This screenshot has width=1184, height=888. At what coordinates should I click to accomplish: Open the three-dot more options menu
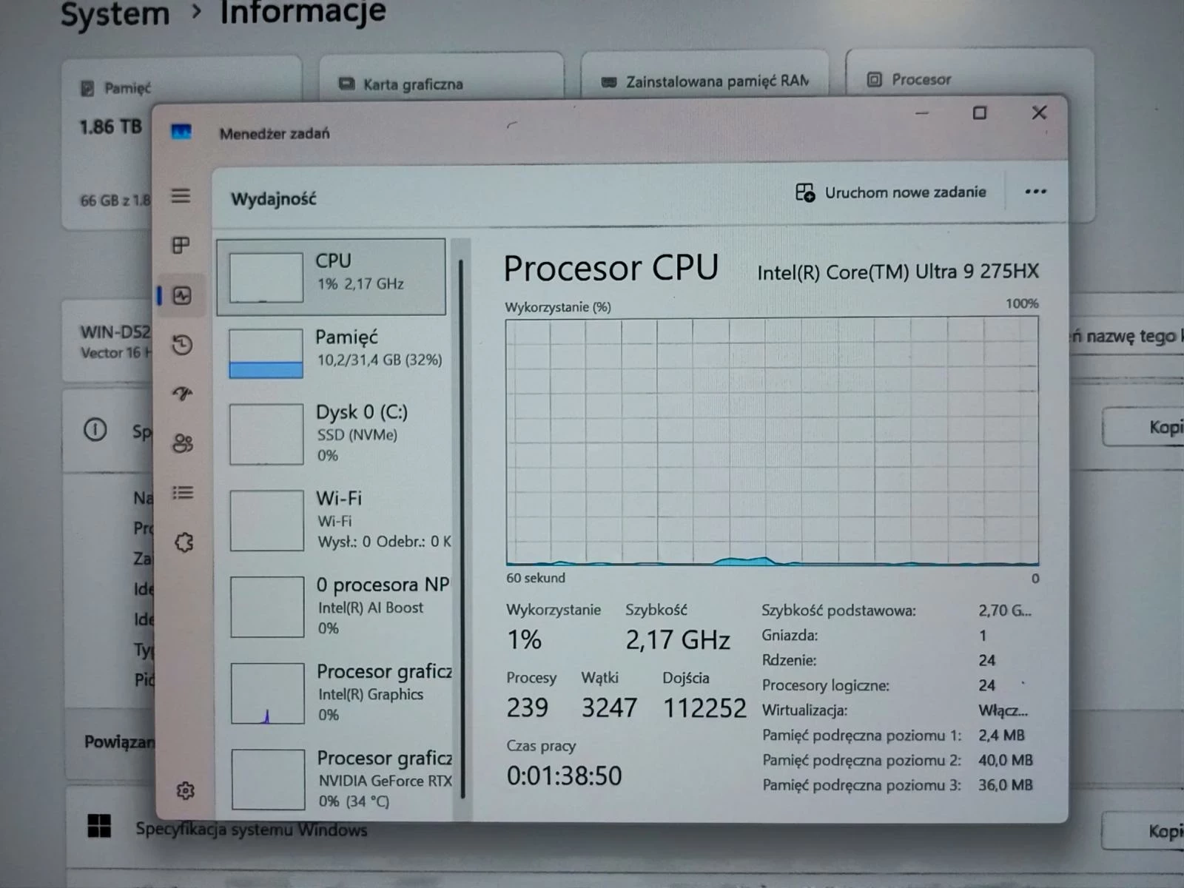[1035, 192]
